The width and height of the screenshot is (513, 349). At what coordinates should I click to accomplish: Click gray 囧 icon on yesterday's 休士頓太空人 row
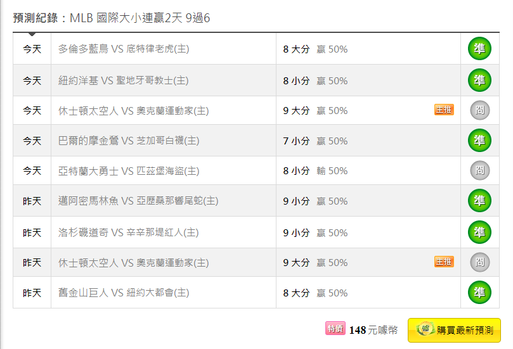coord(479,262)
